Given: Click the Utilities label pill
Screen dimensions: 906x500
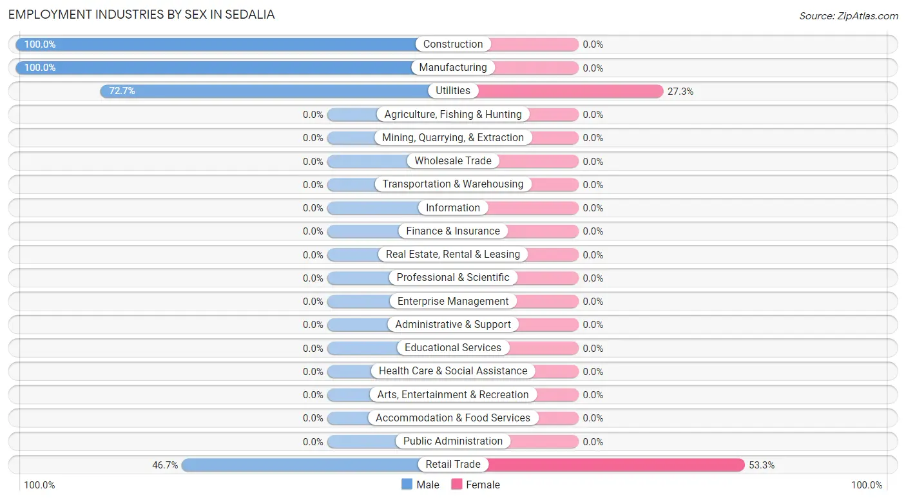Looking at the screenshot, I should (x=453, y=91).
